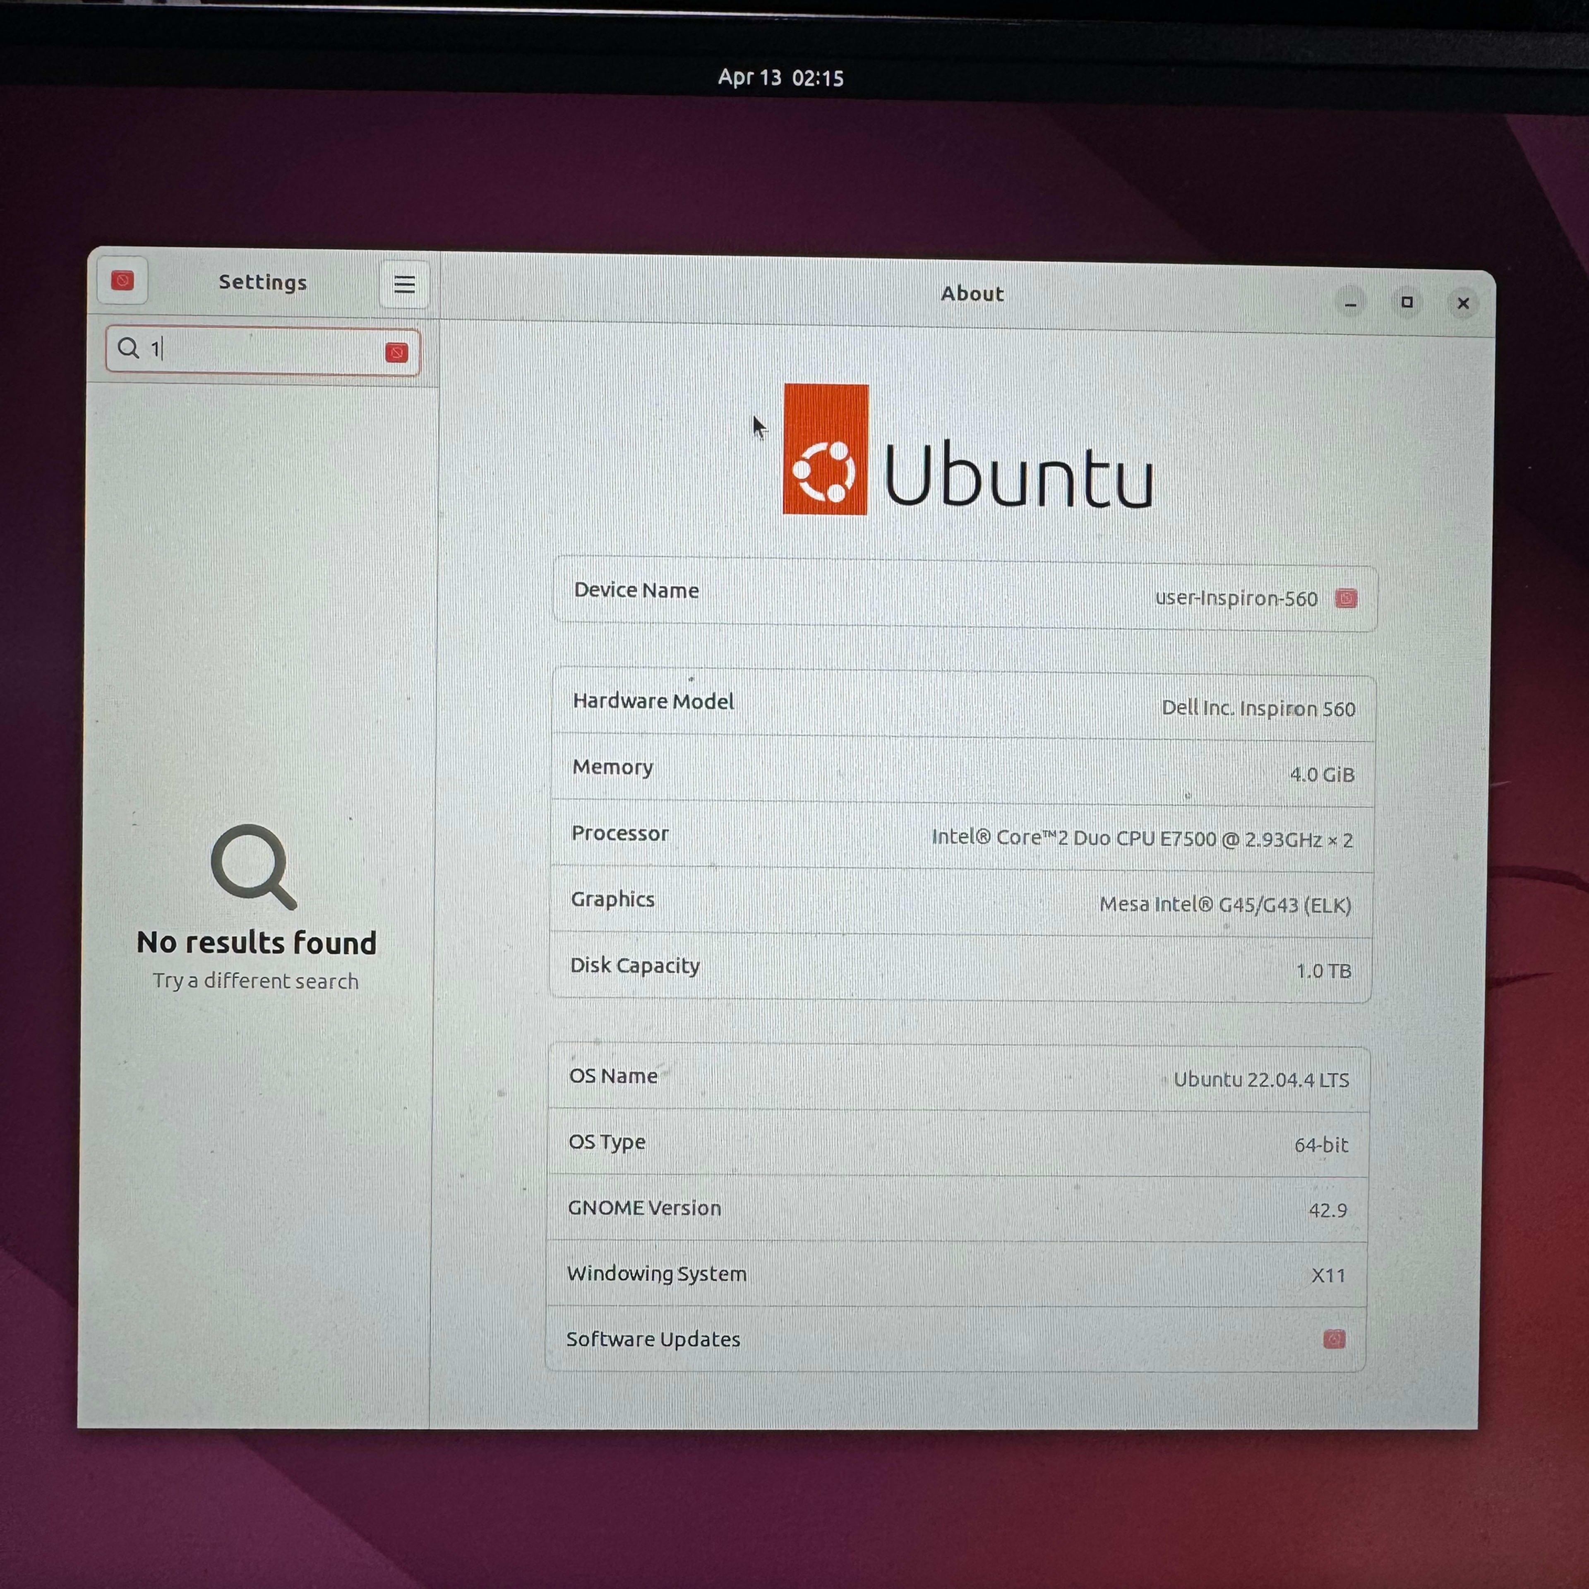Click the OS type value 64-bit
The image size is (1589, 1589).
1321,1144
